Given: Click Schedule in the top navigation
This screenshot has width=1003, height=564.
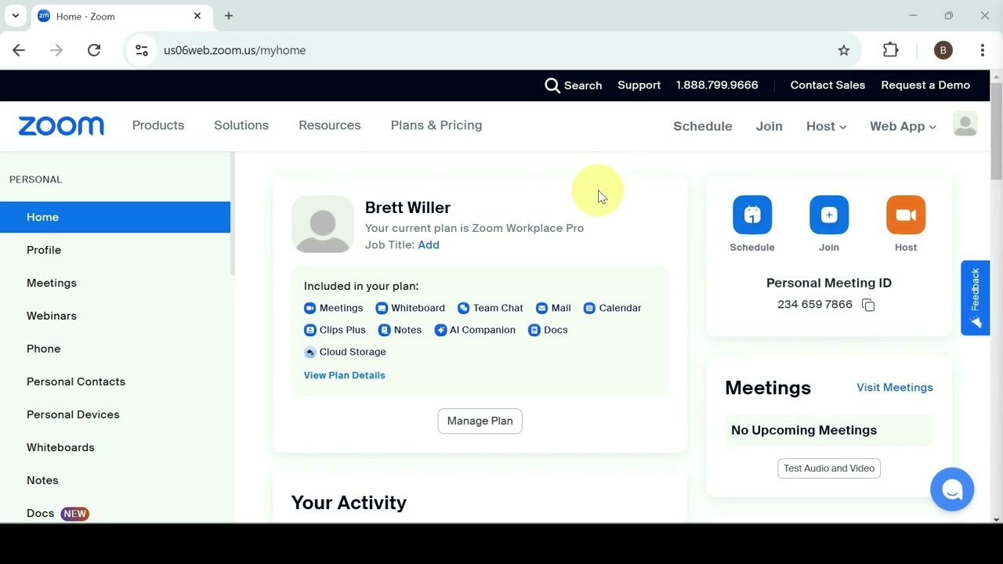Looking at the screenshot, I should point(703,126).
